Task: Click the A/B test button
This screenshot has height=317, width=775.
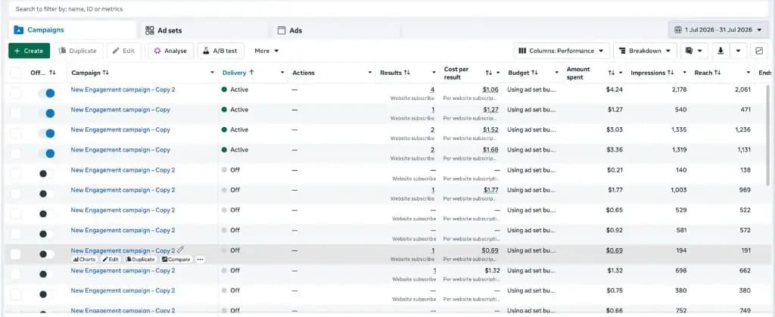Action: pyautogui.click(x=220, y=51)
